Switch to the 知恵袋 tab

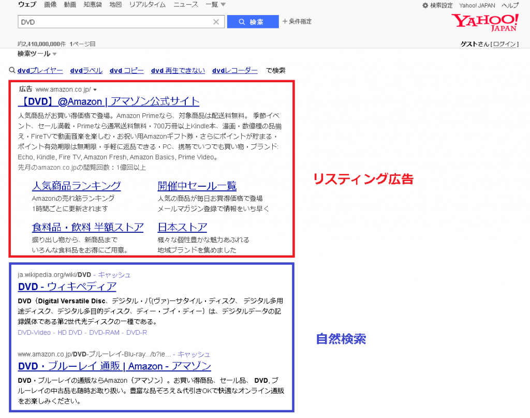(93, 4)
